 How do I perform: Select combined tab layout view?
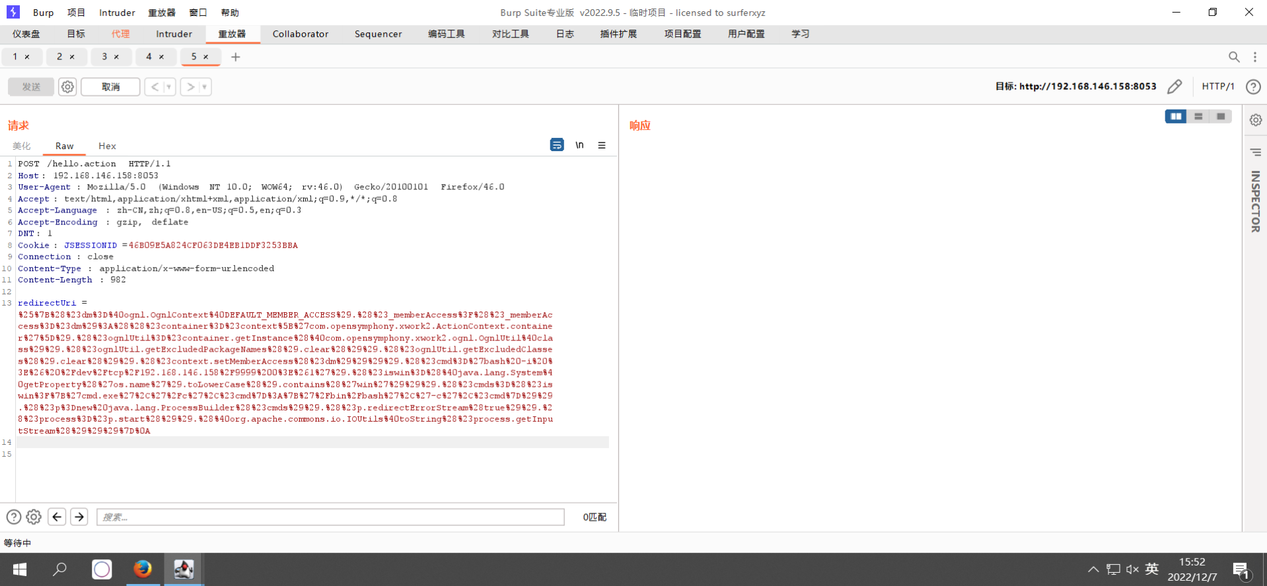click(1221, 116)
